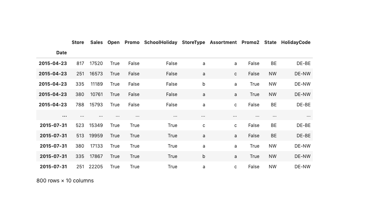Click the Sales value 11189
This screenshot has width=380, height=218.
(x=96, y=84)
